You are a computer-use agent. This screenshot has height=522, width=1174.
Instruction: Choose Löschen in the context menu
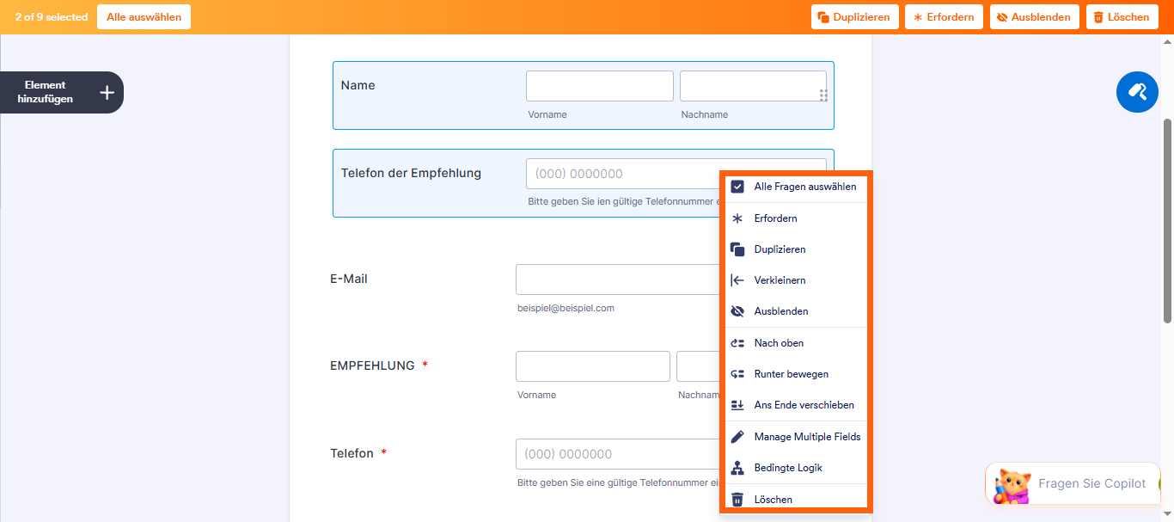796,499
